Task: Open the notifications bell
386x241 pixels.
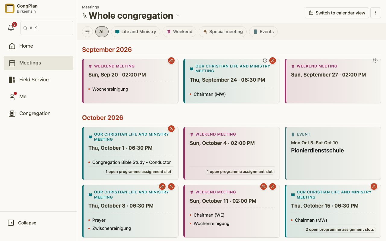Action: [11, 28]
